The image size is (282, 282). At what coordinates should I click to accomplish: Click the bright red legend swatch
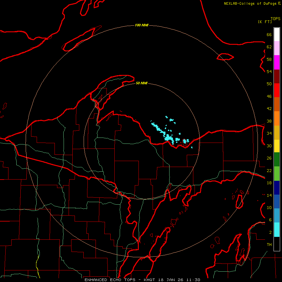tap(277, 91)
